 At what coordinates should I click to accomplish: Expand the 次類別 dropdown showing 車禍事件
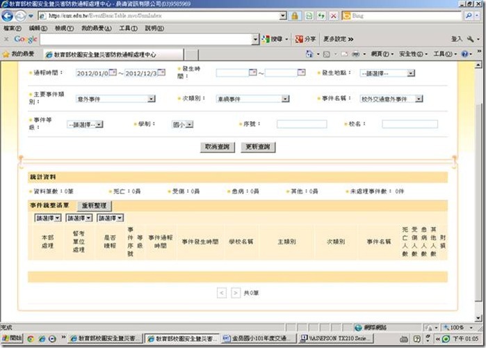(x=285, y=99)
